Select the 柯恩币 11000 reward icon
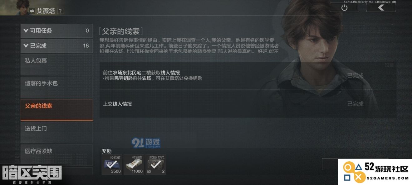 [x=134, y=164]
